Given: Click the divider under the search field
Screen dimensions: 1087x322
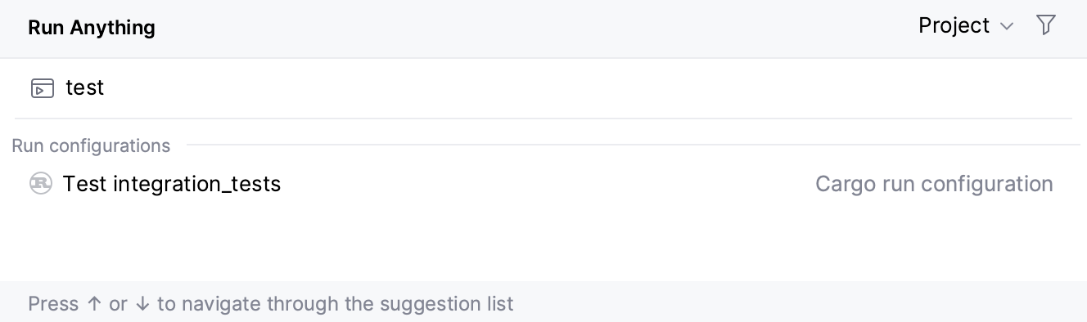Looking at the screenshot, I should 543,119.
